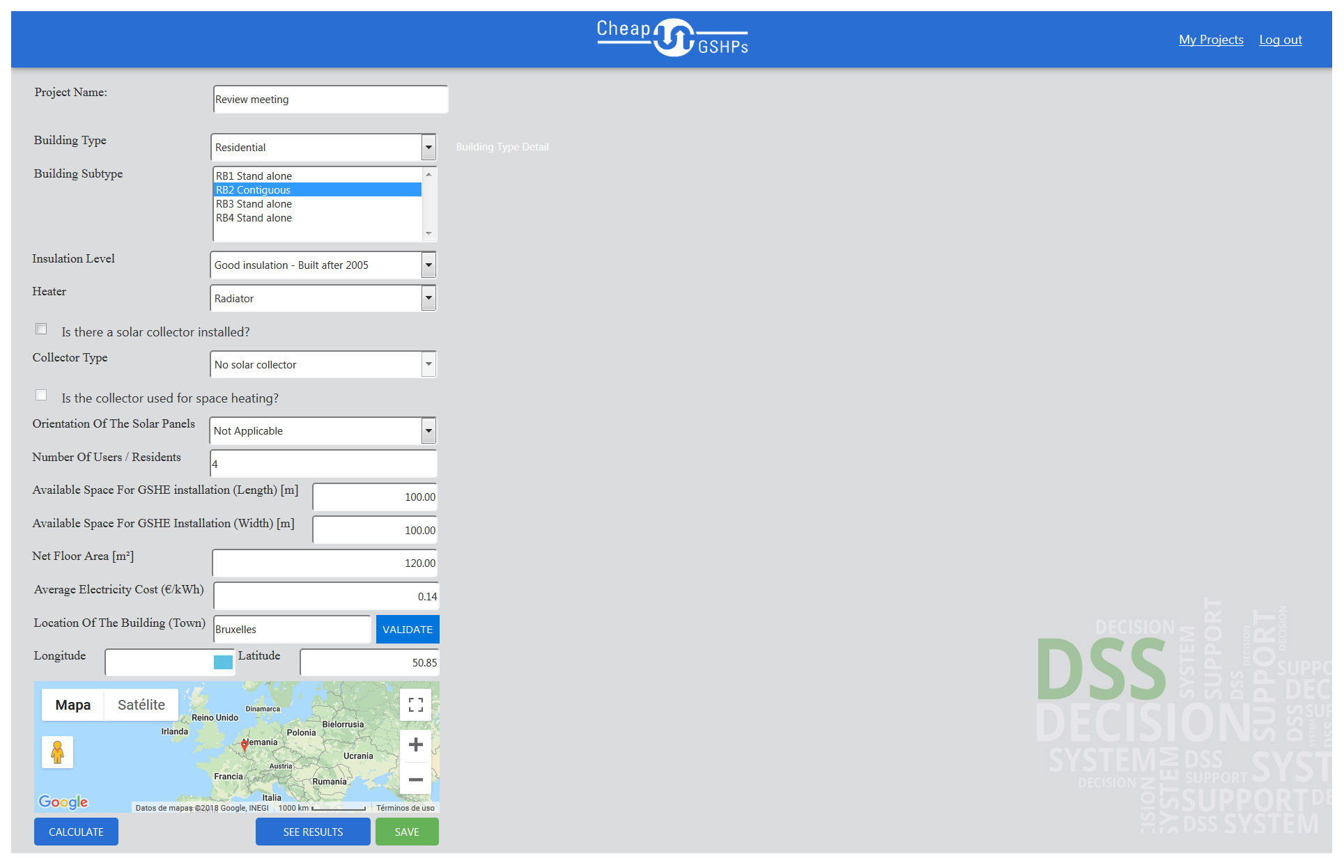Toggle map fullscreen view icon
This screenshot has height=865, width=1344.
click(416, 705)
